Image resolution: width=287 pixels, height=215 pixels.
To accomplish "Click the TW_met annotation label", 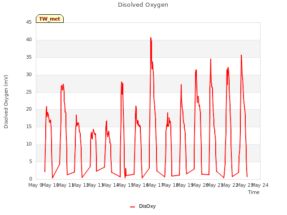I will point(50,19).
